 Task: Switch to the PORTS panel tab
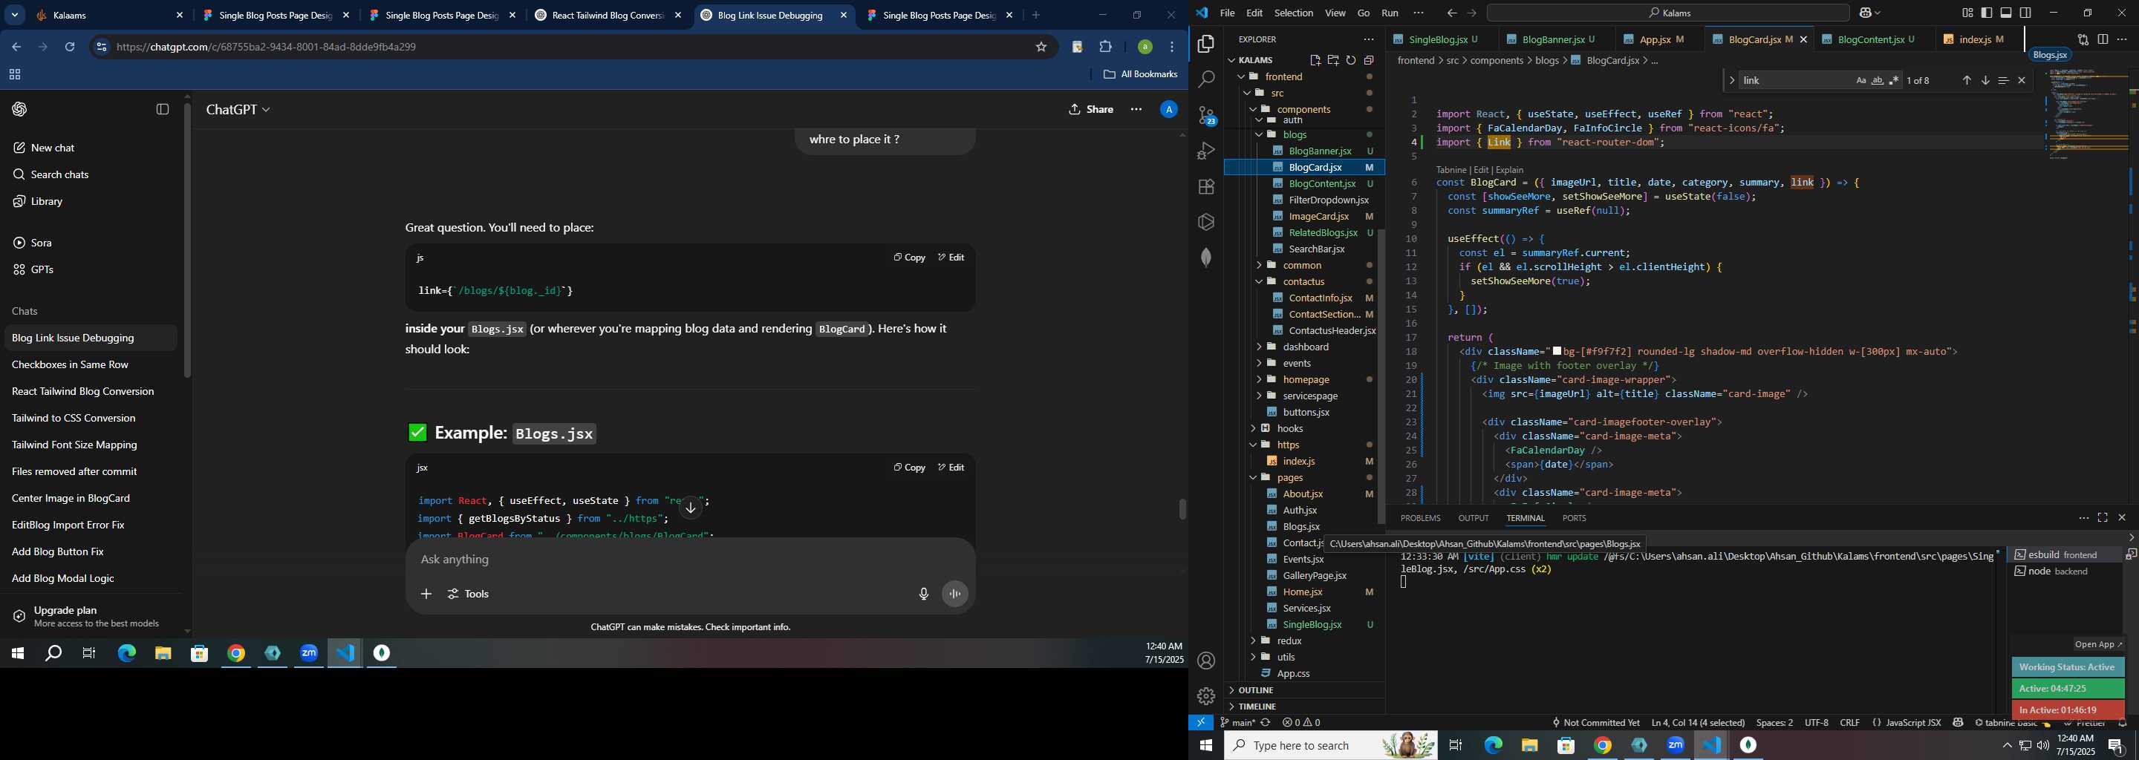1574,518
